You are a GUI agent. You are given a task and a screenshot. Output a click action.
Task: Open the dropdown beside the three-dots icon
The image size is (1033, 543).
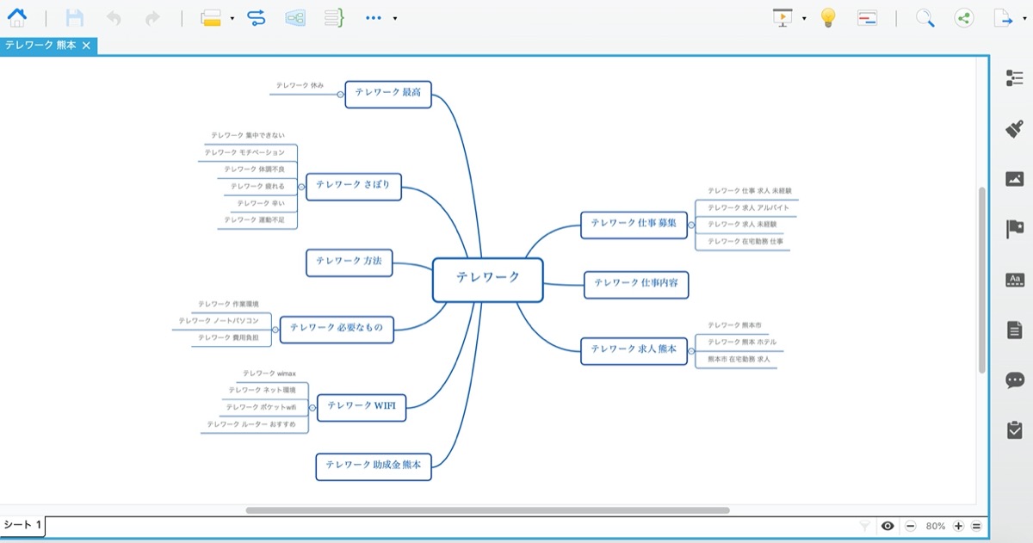click(x=394, y=18)
